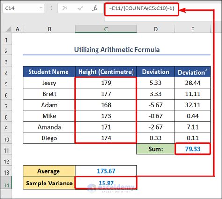222x199 pixels.
Task: Select the cell with name Mike
Action: pos(49,116)
